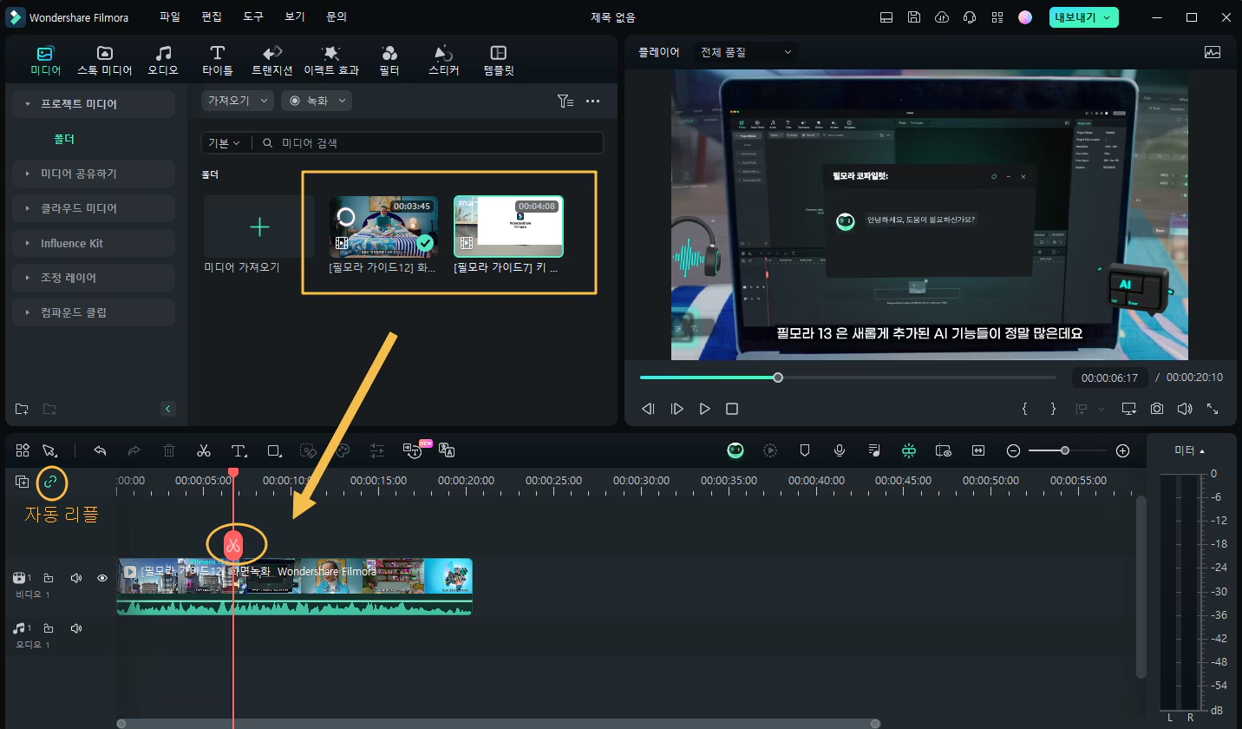
Task: Select the Crop tool in timeline toolbar
Action: (x=274, y=450)
